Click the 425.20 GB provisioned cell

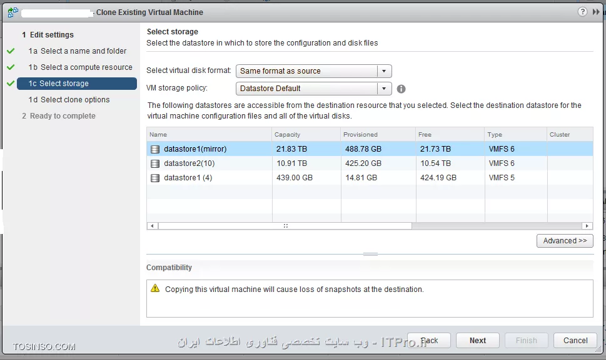point(363,163)
